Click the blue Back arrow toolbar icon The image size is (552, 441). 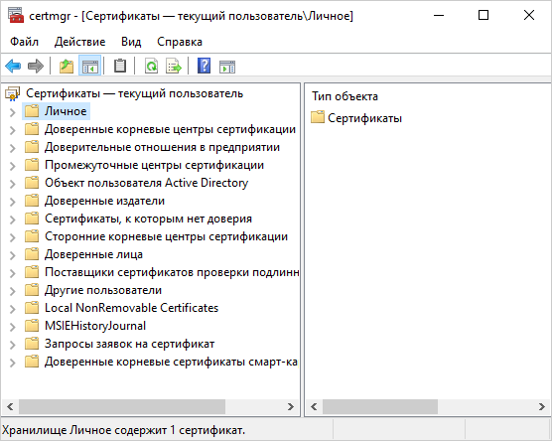click(13, 66)
